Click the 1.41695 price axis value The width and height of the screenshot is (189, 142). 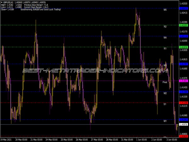(x=184, y=69)
